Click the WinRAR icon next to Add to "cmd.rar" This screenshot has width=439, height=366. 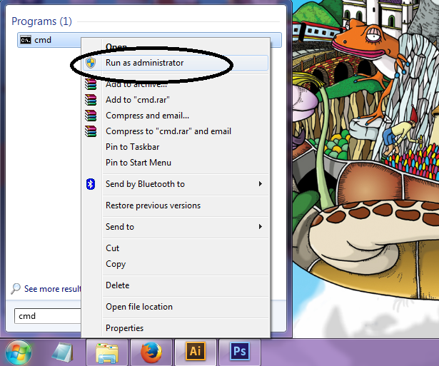coord(91,100)
